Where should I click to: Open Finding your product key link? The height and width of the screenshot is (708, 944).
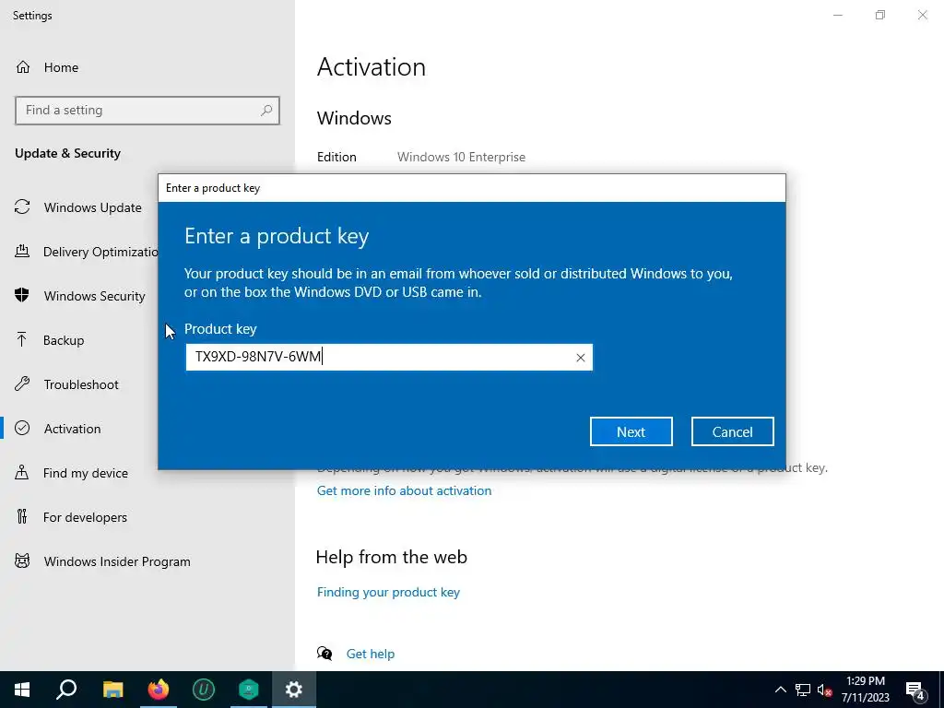[x=388, y=592]
